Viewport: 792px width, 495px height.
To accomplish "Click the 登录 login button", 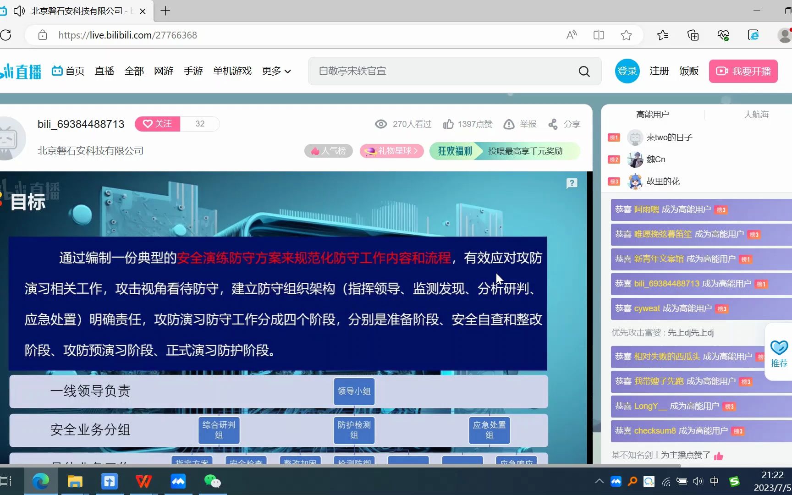I will [x=627, y=71].
